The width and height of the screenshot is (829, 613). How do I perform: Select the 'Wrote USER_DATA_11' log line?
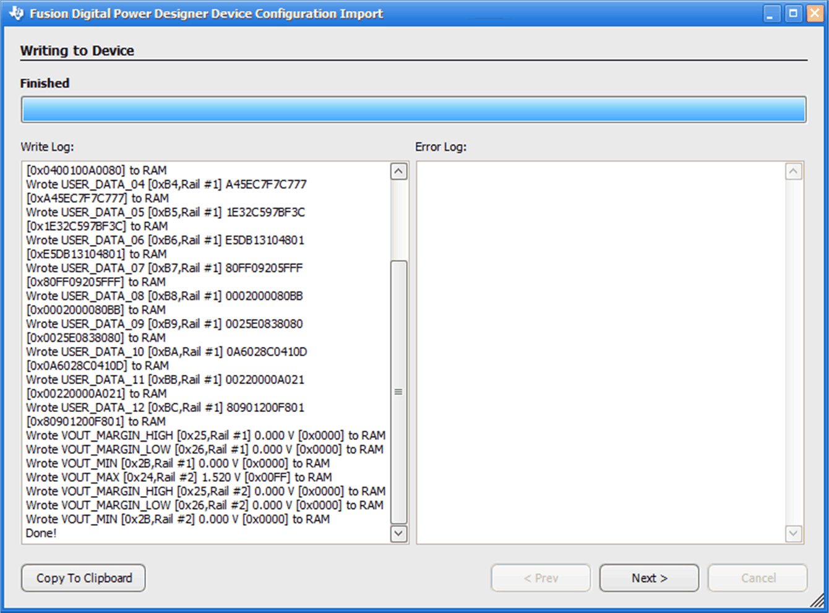click(x=165, y=379)
